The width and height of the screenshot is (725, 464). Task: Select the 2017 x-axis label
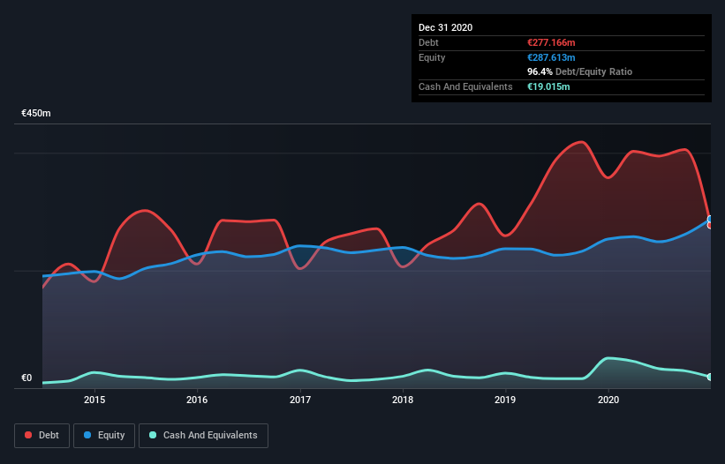click(x=300, y=400)
